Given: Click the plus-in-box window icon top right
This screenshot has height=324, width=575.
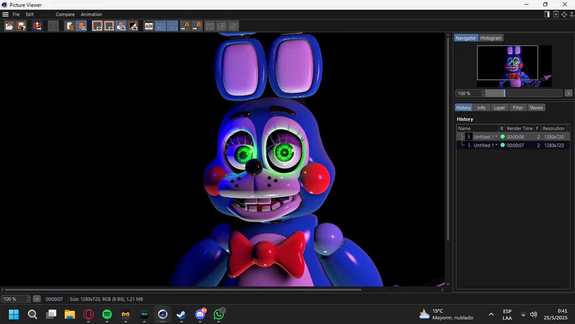Looking at the screenshot, I should 556,14.
